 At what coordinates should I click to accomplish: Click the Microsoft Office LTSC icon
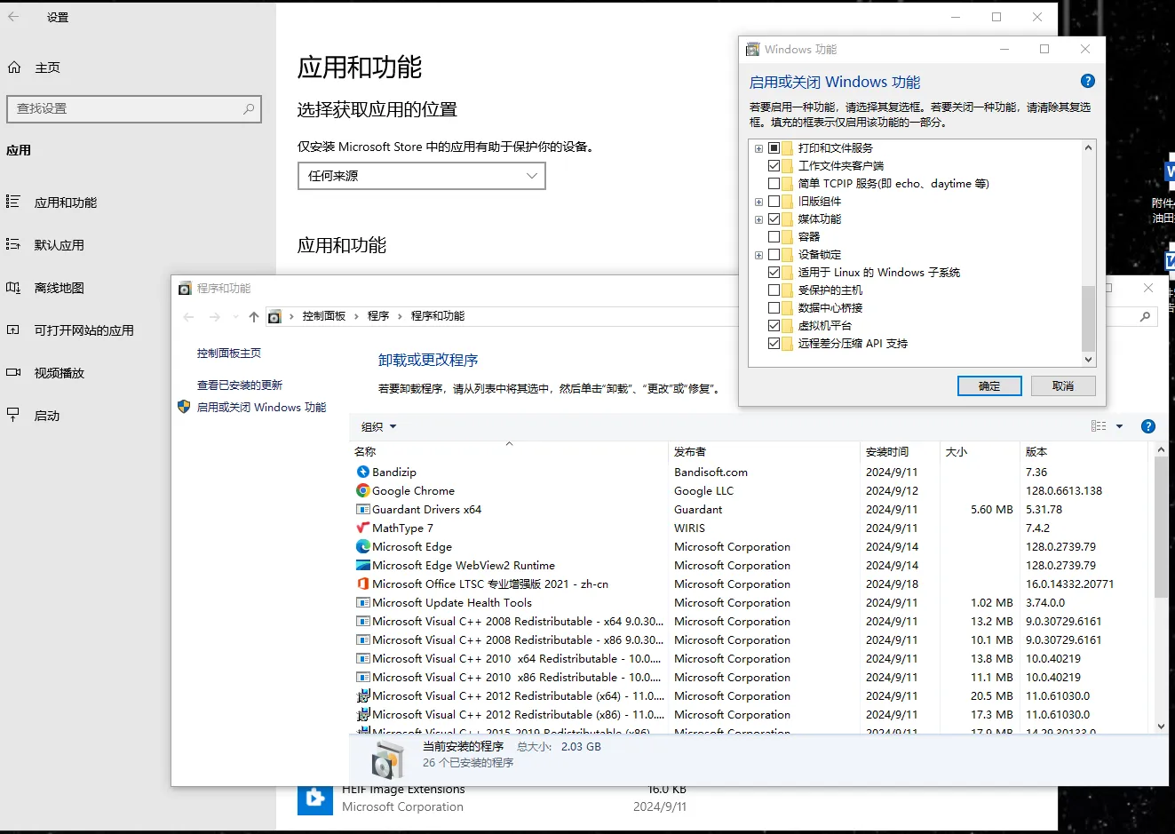point(362,584)
